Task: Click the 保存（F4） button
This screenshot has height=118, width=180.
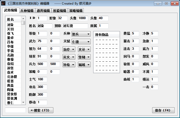Action: pos(163,110)
